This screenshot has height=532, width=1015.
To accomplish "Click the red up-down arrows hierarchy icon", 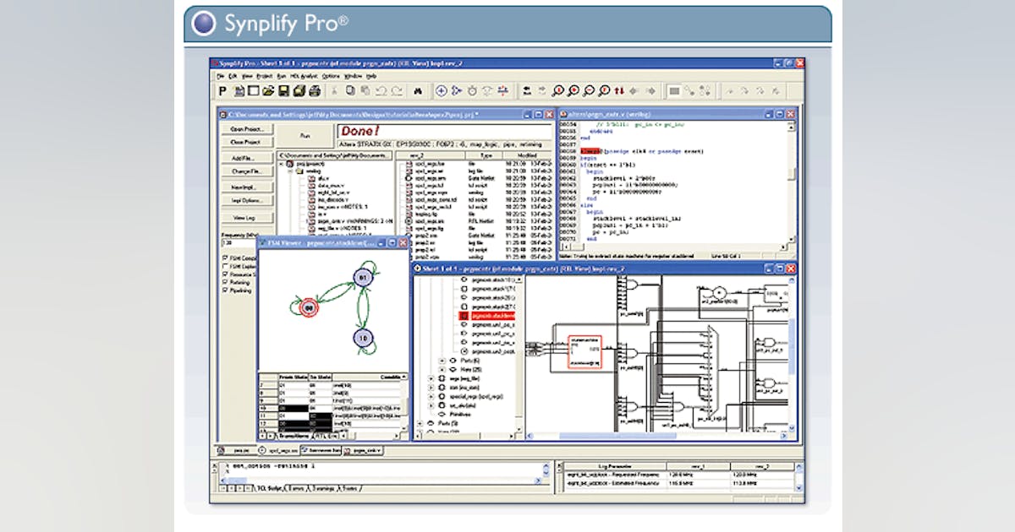I will (619, 90).
